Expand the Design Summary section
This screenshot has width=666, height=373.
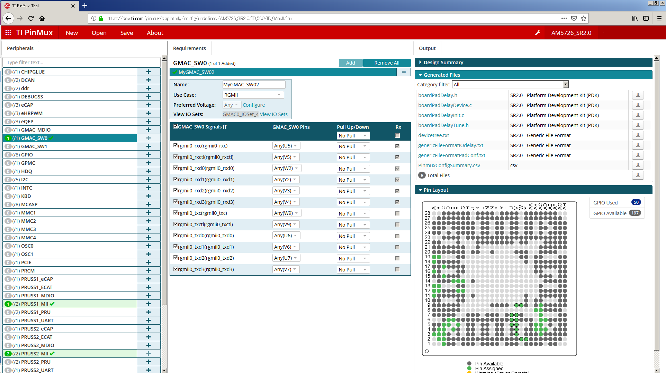(533, 63)
